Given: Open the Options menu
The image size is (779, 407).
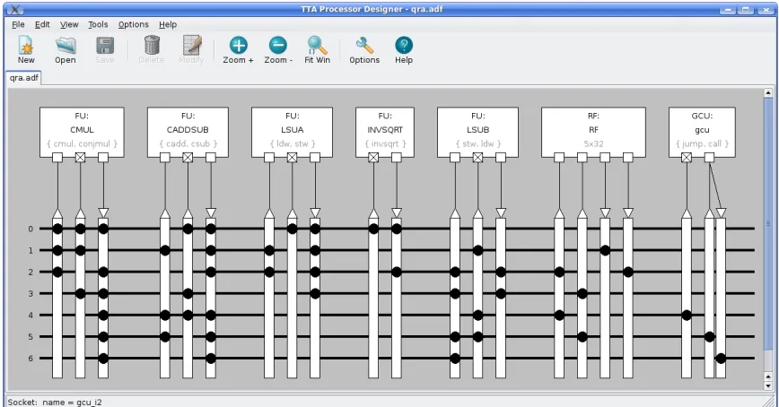Looking at the screenshot, I should point(133,24).
